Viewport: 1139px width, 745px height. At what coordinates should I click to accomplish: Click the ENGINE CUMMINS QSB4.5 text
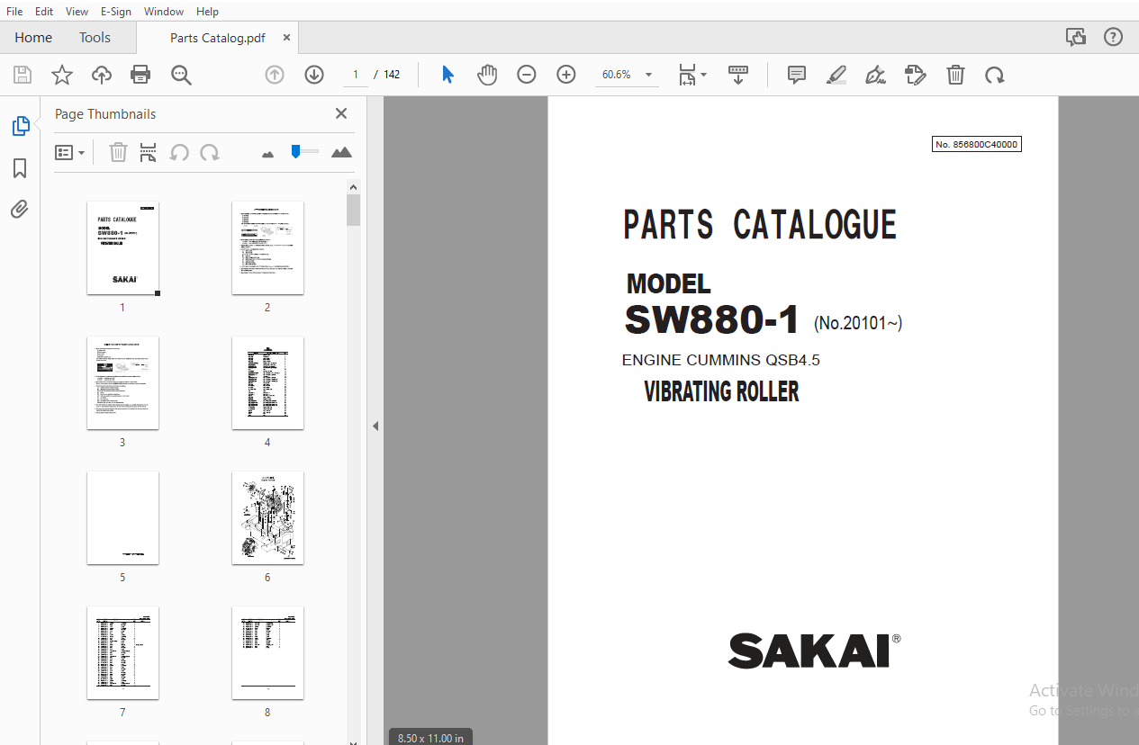(x=721, y=360)
